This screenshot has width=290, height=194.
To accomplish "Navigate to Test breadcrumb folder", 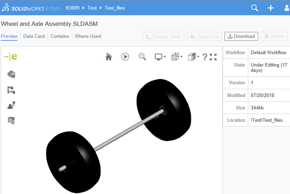I will (92, 8).
